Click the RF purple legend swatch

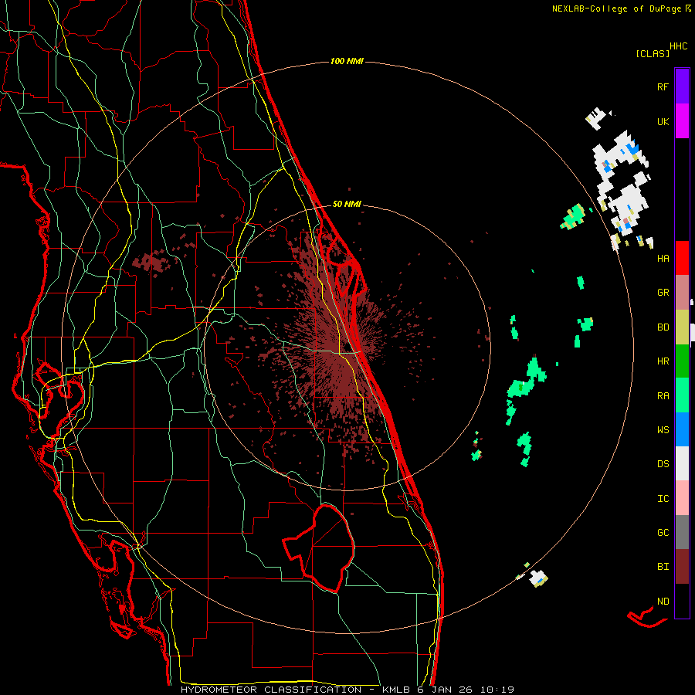tap(682, 86)
